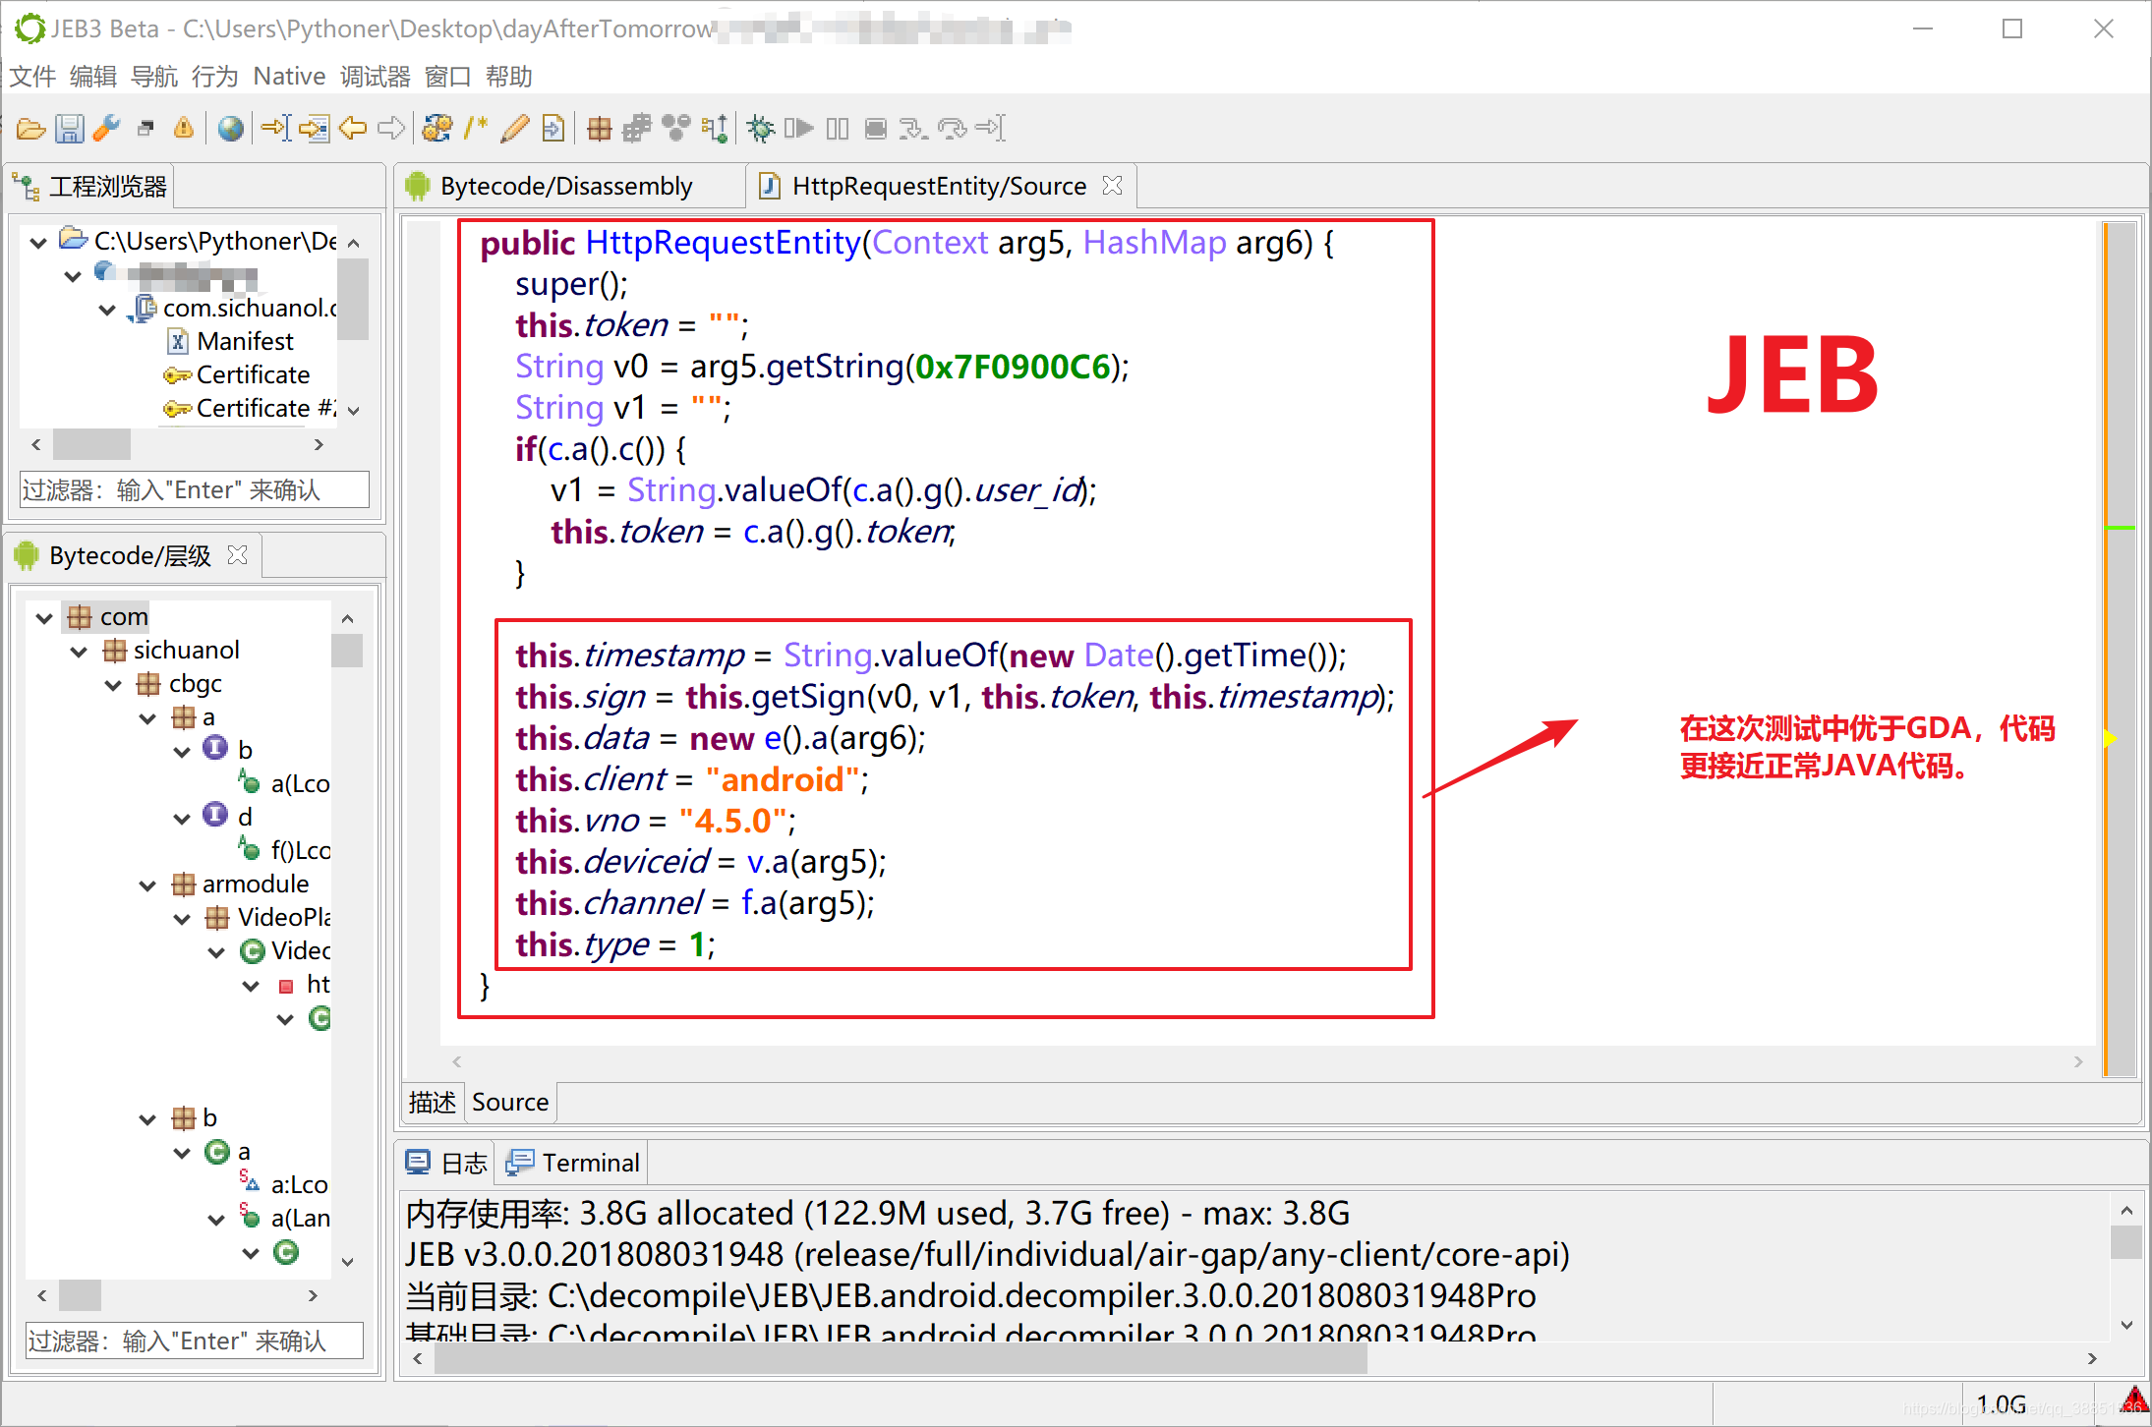Click the Follow item arrow icon
The height and width of the screenshot is (1427, 2152).
[315, 129]
